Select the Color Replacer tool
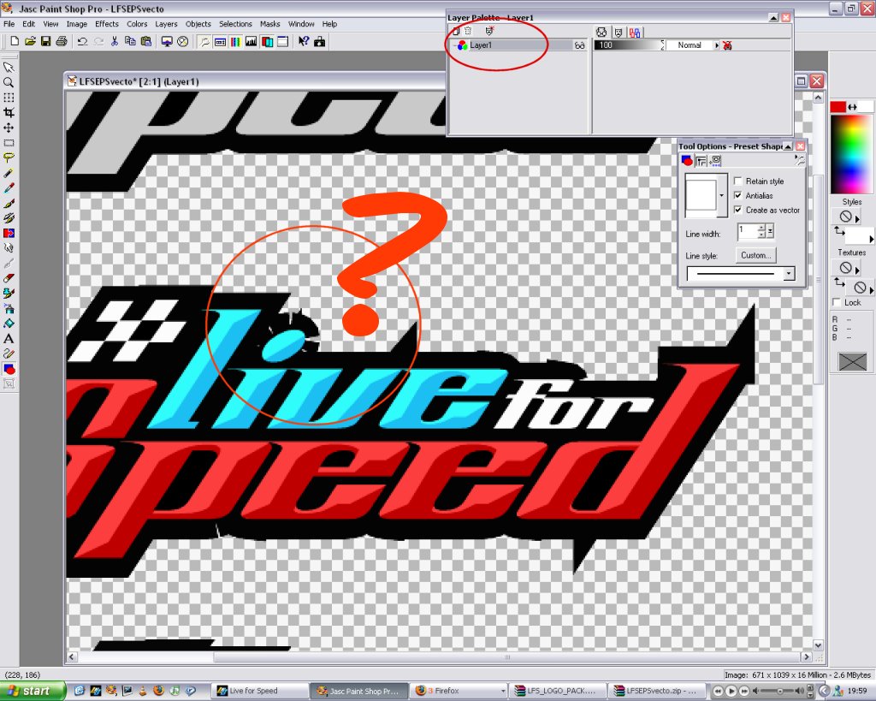This screenshot has height=701, width=876. pos(9,234)
